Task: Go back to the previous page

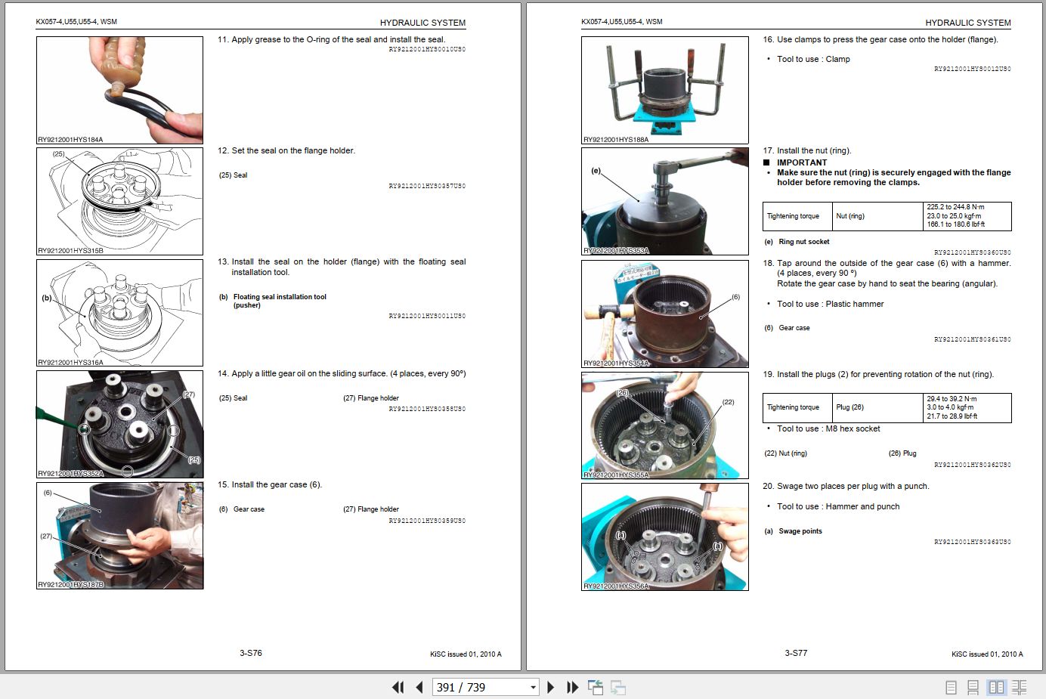Action: [x=419, y=687]
